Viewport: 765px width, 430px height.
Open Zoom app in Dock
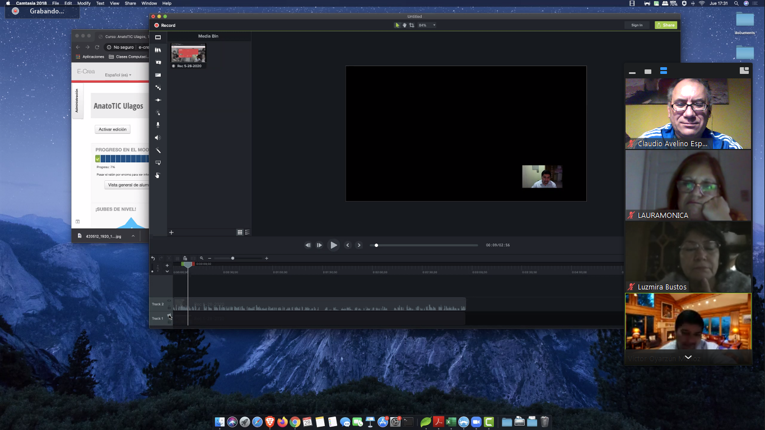click(x=476, y=422)
